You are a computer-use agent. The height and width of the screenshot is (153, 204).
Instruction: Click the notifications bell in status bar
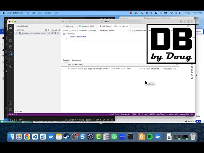pos(192,114)
